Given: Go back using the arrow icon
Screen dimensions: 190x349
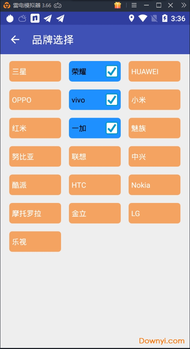Looking at the screenshot, I should point(15,40).
